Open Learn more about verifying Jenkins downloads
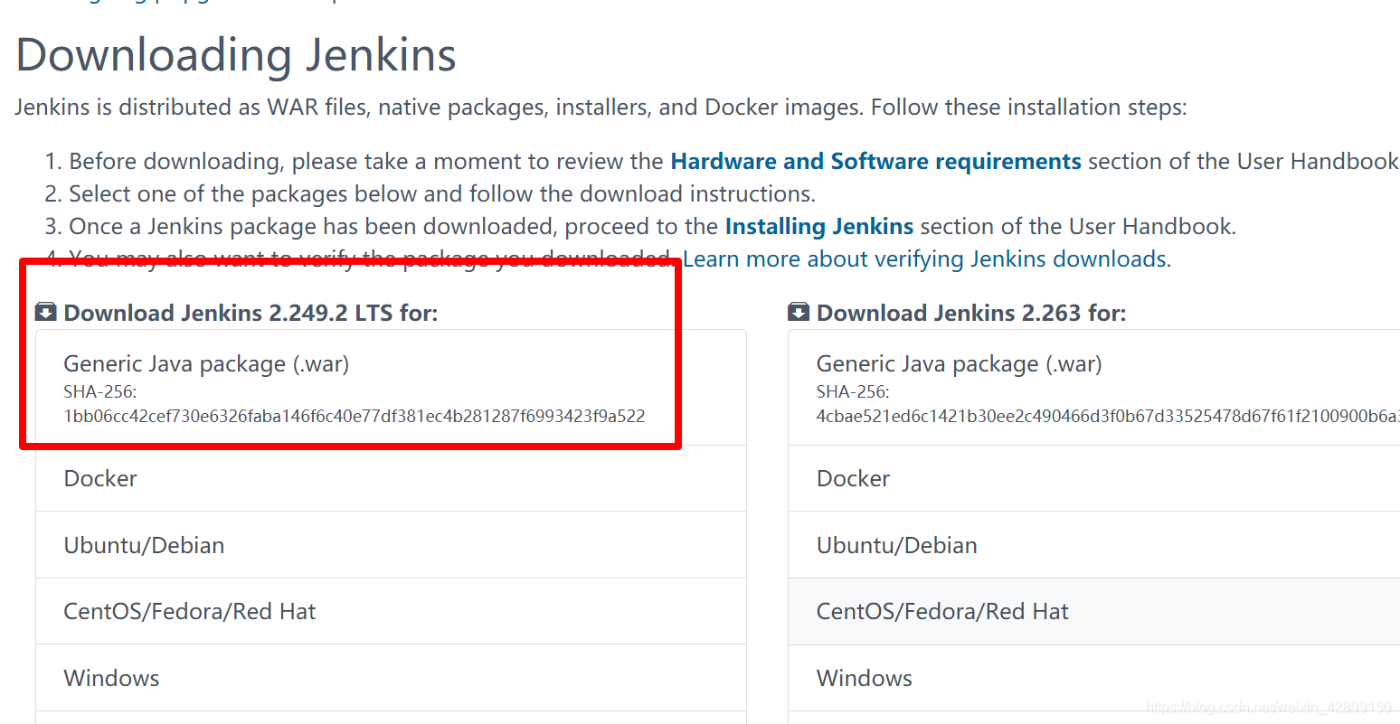The height and width of the screenshot is (724, 1400). point(926,259)
